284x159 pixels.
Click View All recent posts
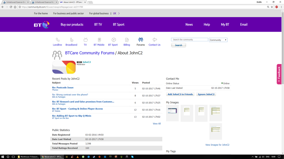click(157, 124)
